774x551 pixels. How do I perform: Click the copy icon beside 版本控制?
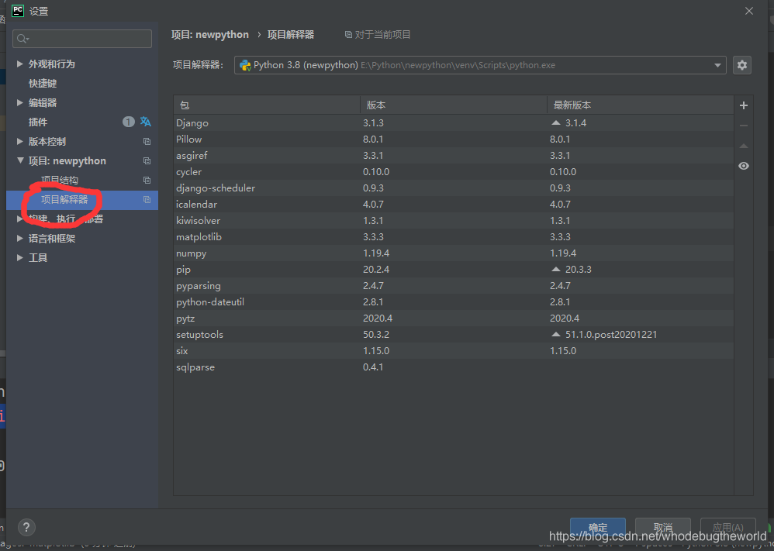pos(147,142)
